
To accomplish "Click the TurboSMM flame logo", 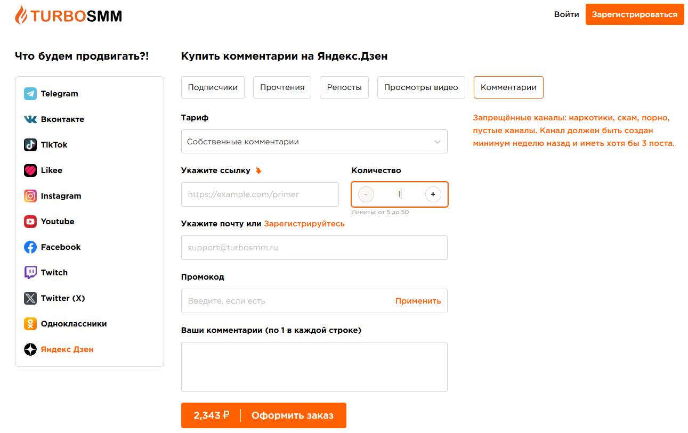I will (68, 15).
